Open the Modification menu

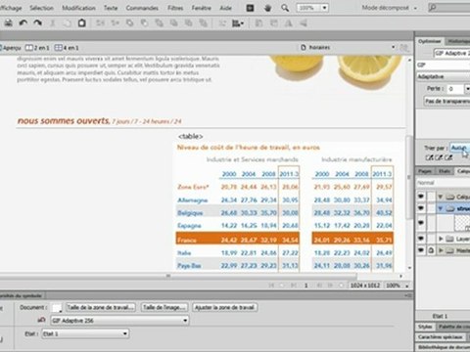pos(78,8)
